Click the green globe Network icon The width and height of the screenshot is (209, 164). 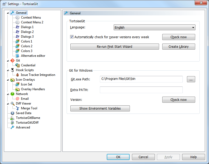12,94
